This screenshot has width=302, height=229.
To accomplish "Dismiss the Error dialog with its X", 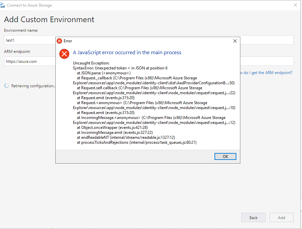I will pyautogui.click(x=235, y=41).
